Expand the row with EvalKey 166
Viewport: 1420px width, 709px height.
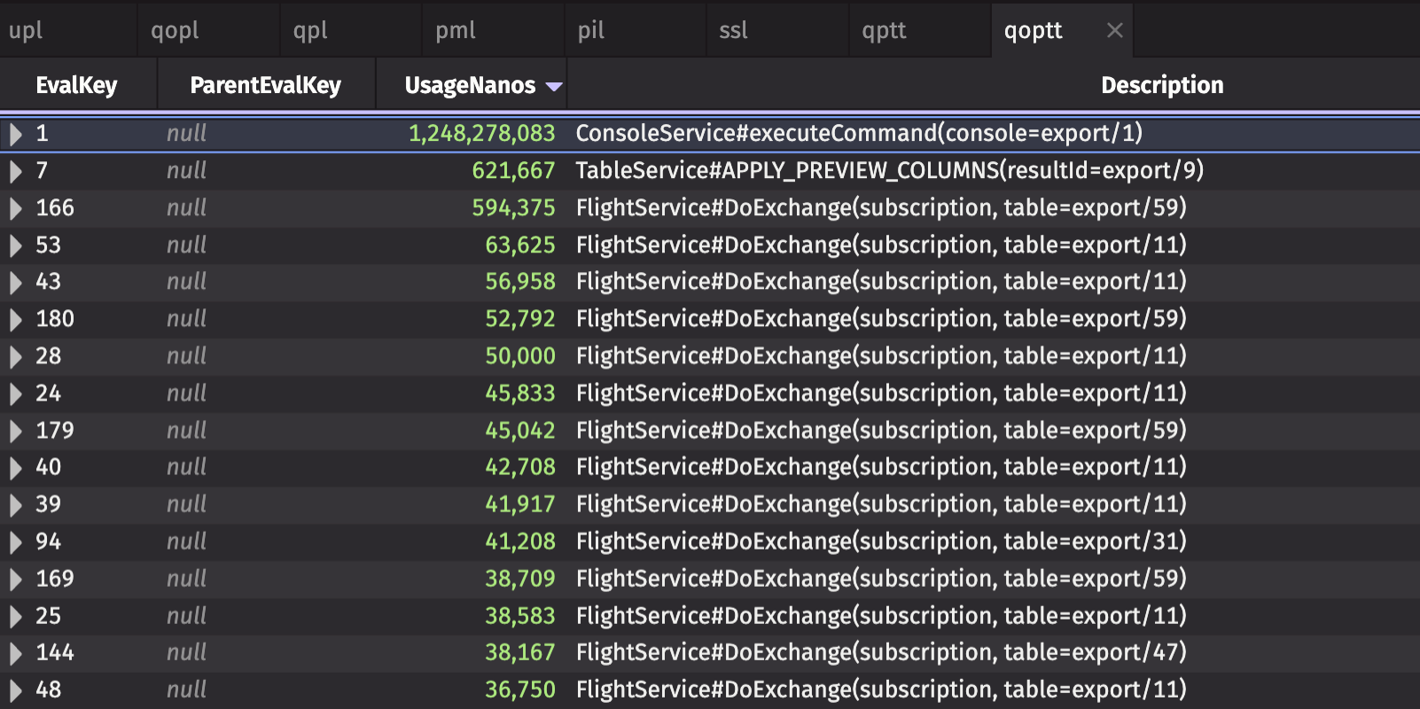(x=15, y=208)
